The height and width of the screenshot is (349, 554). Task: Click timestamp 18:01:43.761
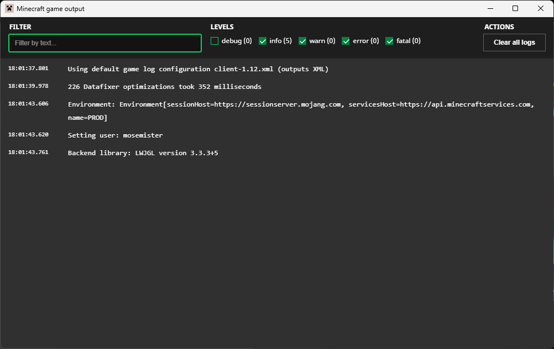click(x=28, y=152)
